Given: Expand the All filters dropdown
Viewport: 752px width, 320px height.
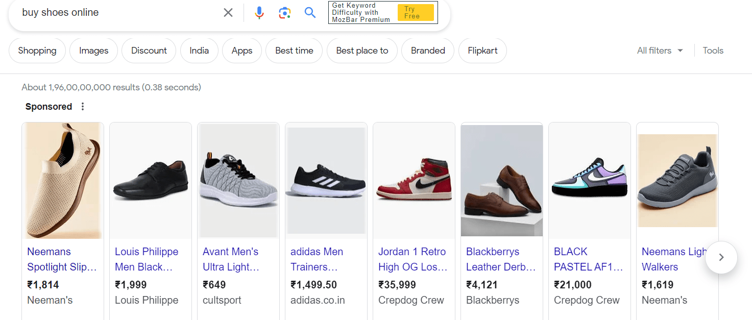Looking at the screenshot, I should pyautogui.click(x=659, y=51).
